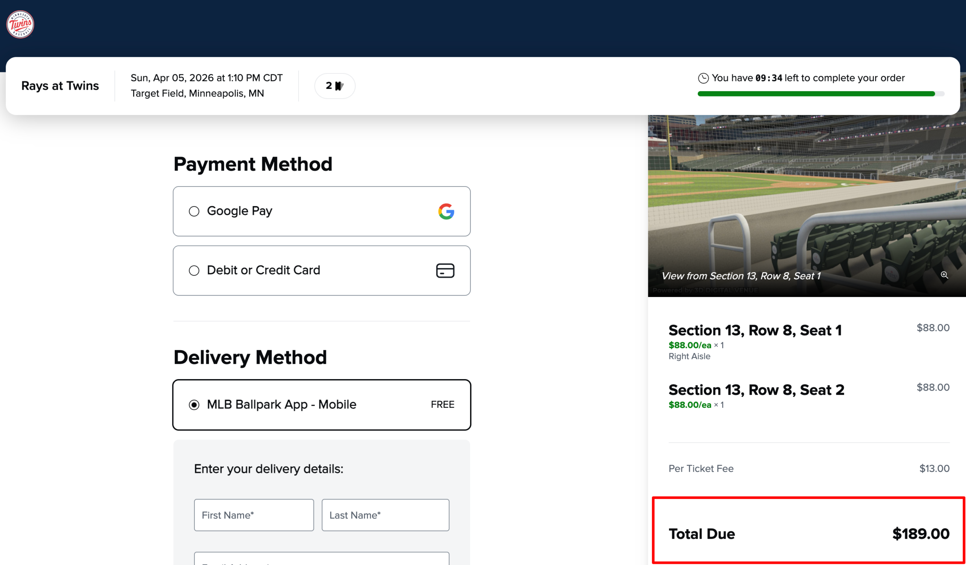Image resolution: width=966 pixels, height=565 pixels.
Task: Click the Google Pay label
Action: [x=240, y=211]
